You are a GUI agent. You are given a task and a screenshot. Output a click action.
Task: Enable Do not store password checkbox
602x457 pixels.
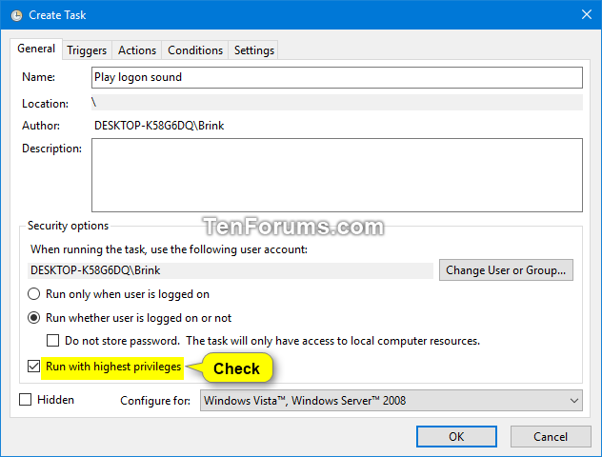click(52, 340)
